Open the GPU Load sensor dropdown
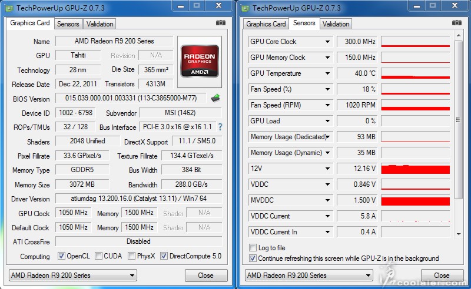The height and width of the screenshot is (289, 471). click(327, 121)
